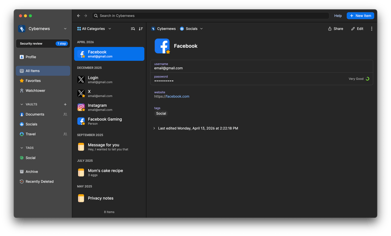Image resolution: width=391 pixels, height=236 pixels.
Task: Click the Watchtower tower icon
Action: click(22, 91)
